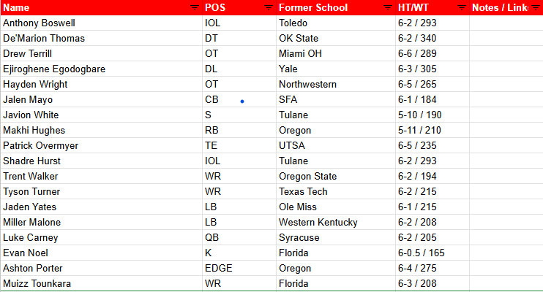This screenshot has width=543, height=292.
Task: Click the Northwestern school cell
Action: point(308,84)
